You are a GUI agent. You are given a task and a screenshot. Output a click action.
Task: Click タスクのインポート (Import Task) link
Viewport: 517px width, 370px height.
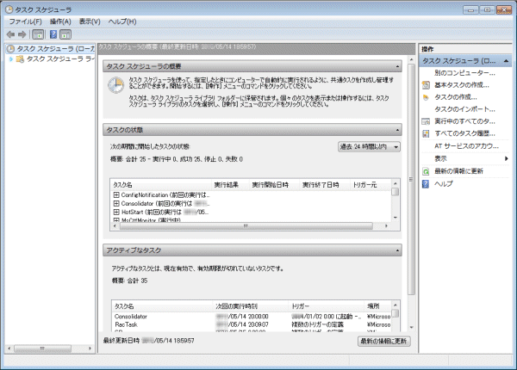tap(464, 109)
